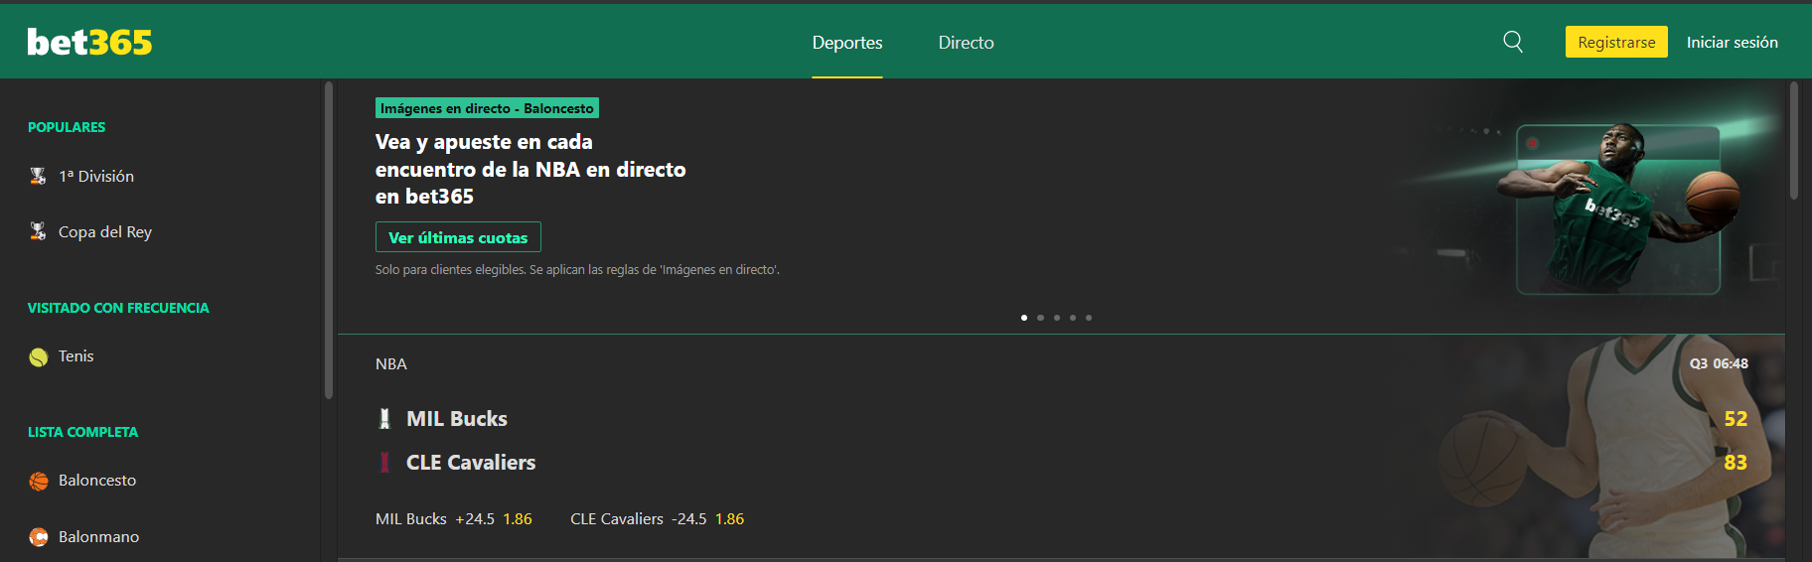This screenshot has width=1812, height=562.
Task: Click VISITADO CON FRECUENCIA heading
Action: tap(118, 308)
